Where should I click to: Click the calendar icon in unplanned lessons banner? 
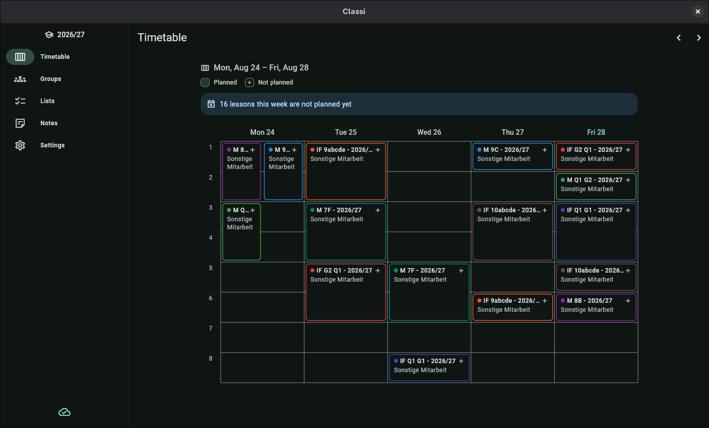(211, 104)
